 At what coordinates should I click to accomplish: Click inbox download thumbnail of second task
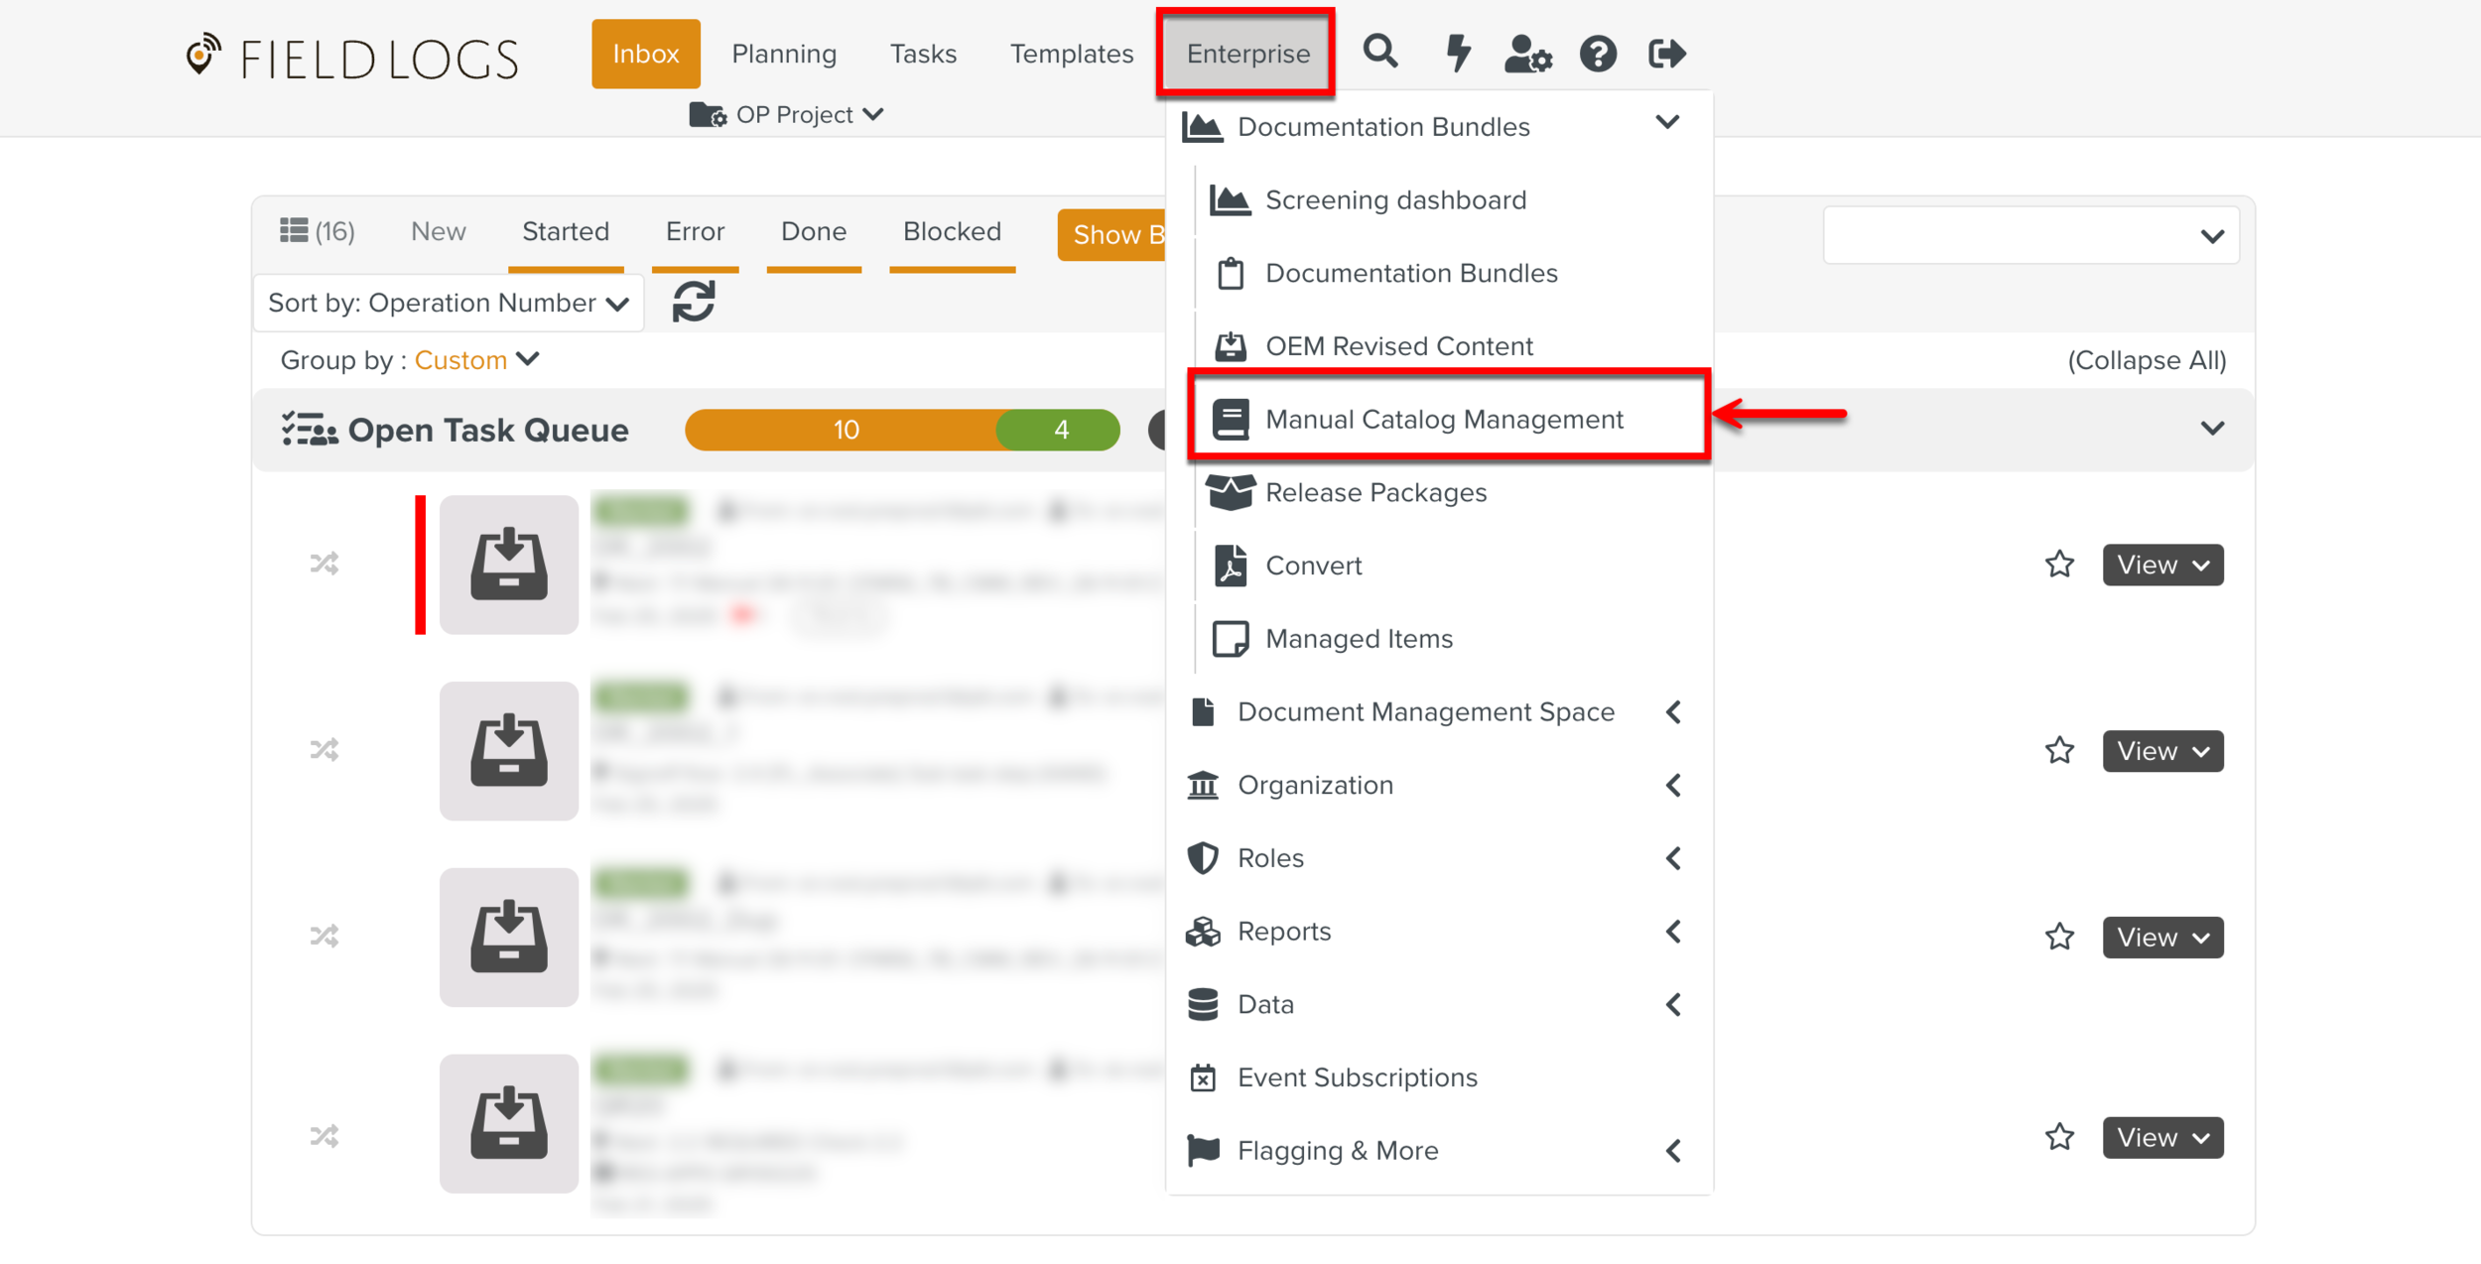coord(508,750)
